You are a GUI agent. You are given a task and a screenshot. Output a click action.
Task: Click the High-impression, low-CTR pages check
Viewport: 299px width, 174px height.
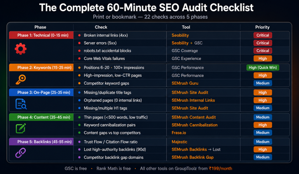coord(113,75)
